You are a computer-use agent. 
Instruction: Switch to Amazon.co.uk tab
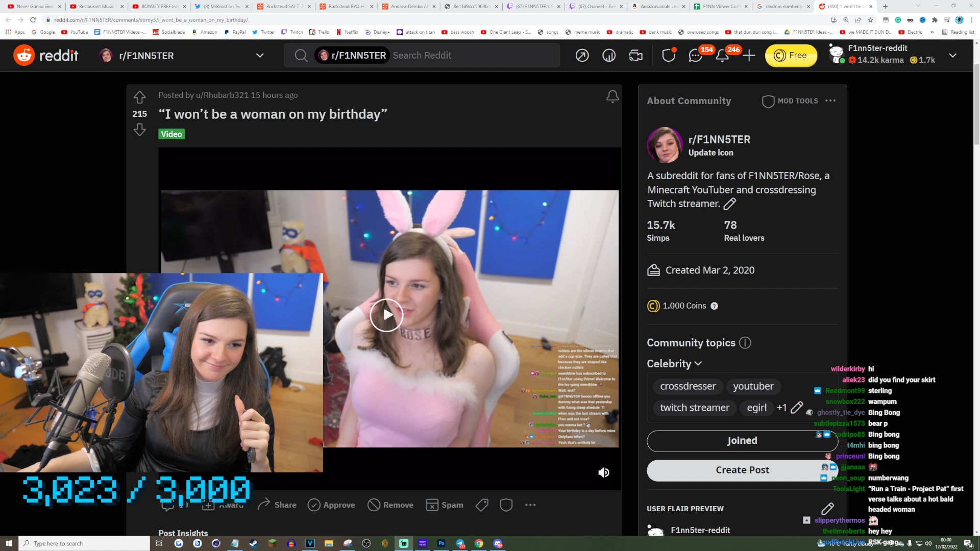658,7
